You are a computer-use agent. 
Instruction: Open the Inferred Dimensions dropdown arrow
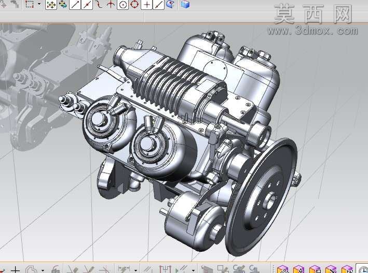135,270
